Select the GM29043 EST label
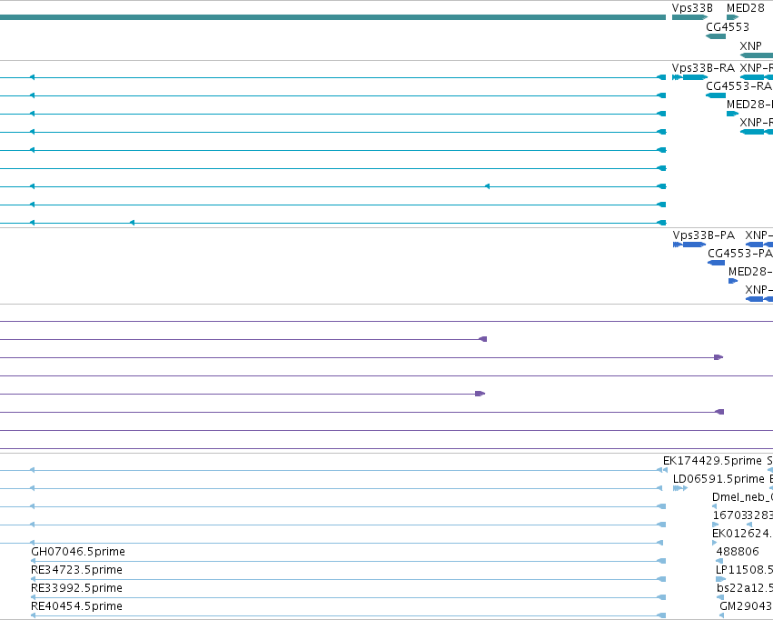Viewport: 773px width, 620px height. point(747,605)
